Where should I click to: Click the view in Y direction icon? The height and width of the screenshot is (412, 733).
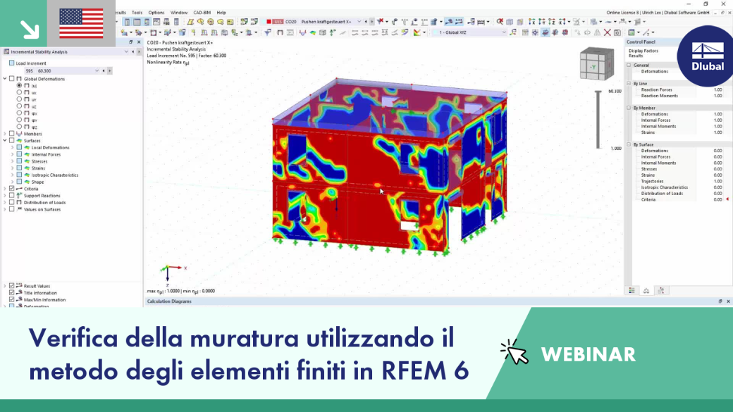[542, 22]
